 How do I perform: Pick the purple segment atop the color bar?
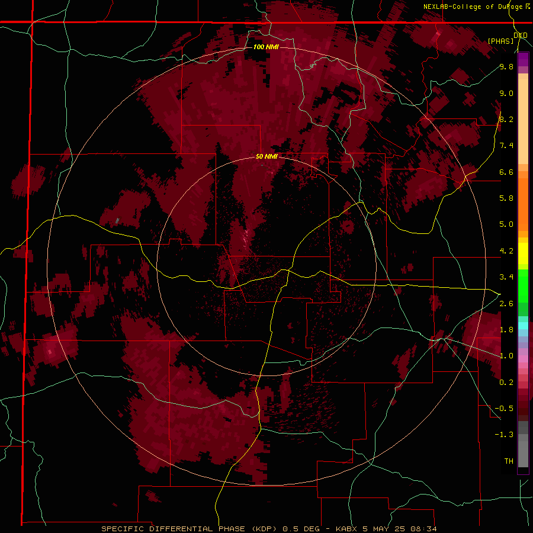[x=523, y=59]
